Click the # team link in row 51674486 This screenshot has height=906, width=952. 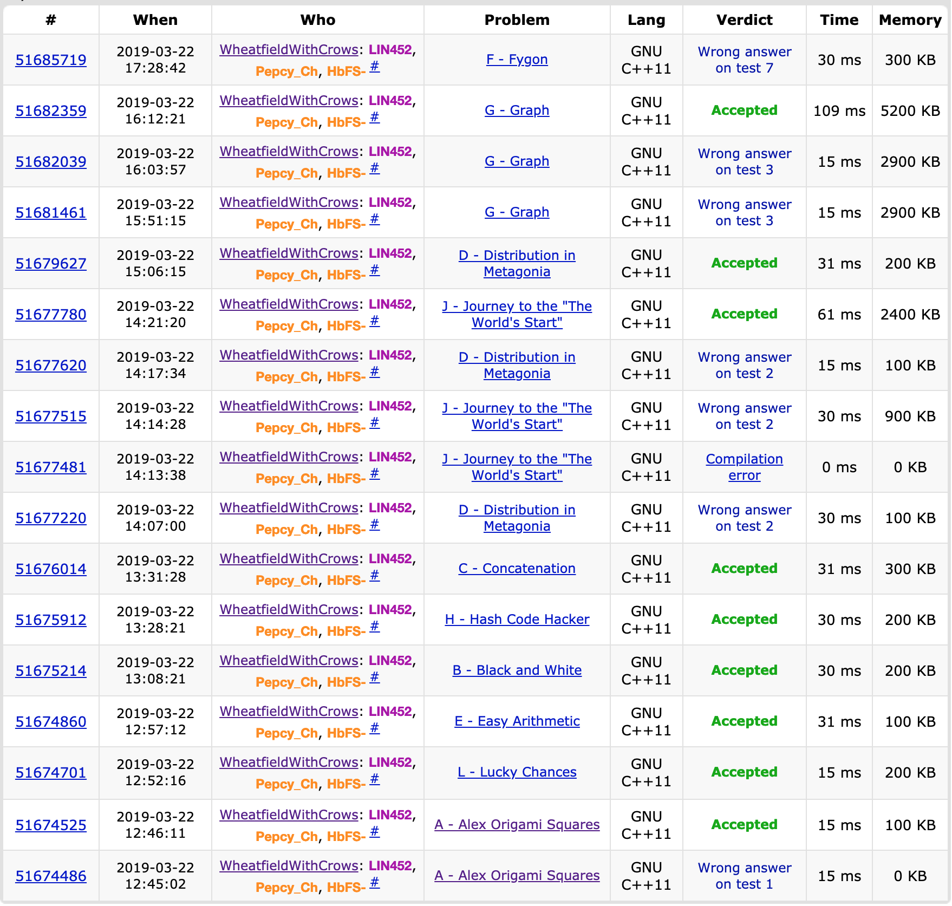point(374,883)
